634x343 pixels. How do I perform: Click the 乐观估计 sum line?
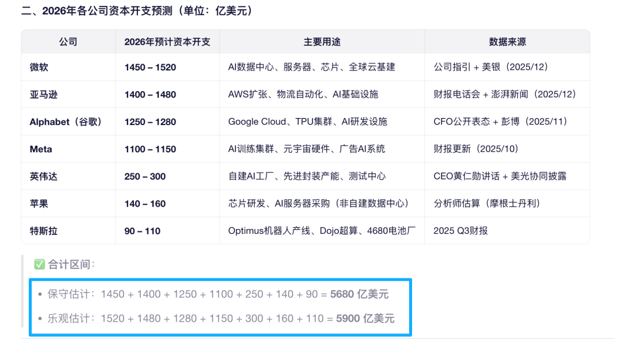point(221,318)
